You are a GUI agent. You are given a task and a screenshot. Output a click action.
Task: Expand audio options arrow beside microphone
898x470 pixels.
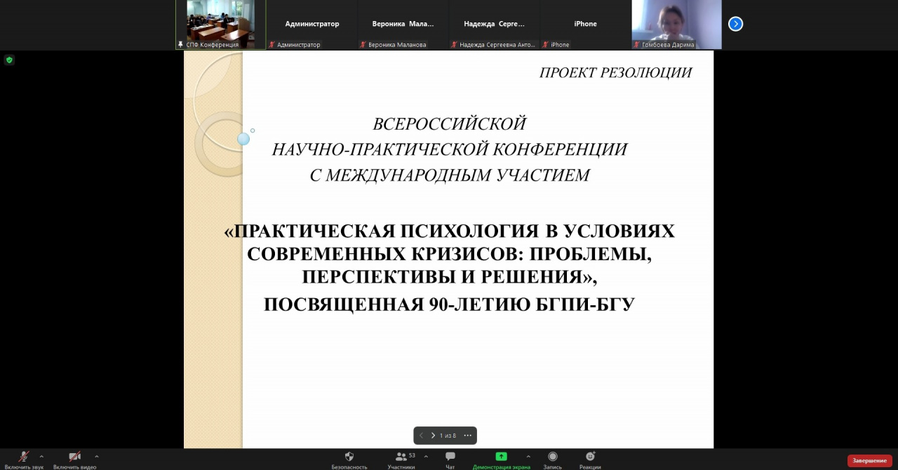pyautogui.click(x=41, y=457)
